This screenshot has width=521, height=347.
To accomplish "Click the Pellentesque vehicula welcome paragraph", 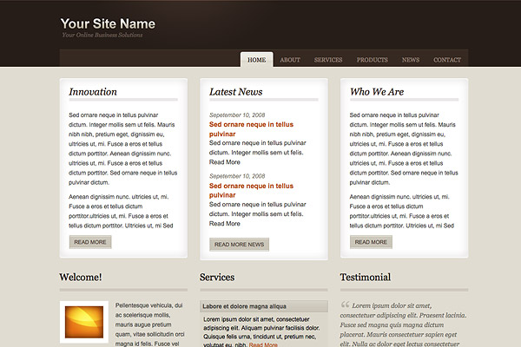I will (x=149, y=324).
